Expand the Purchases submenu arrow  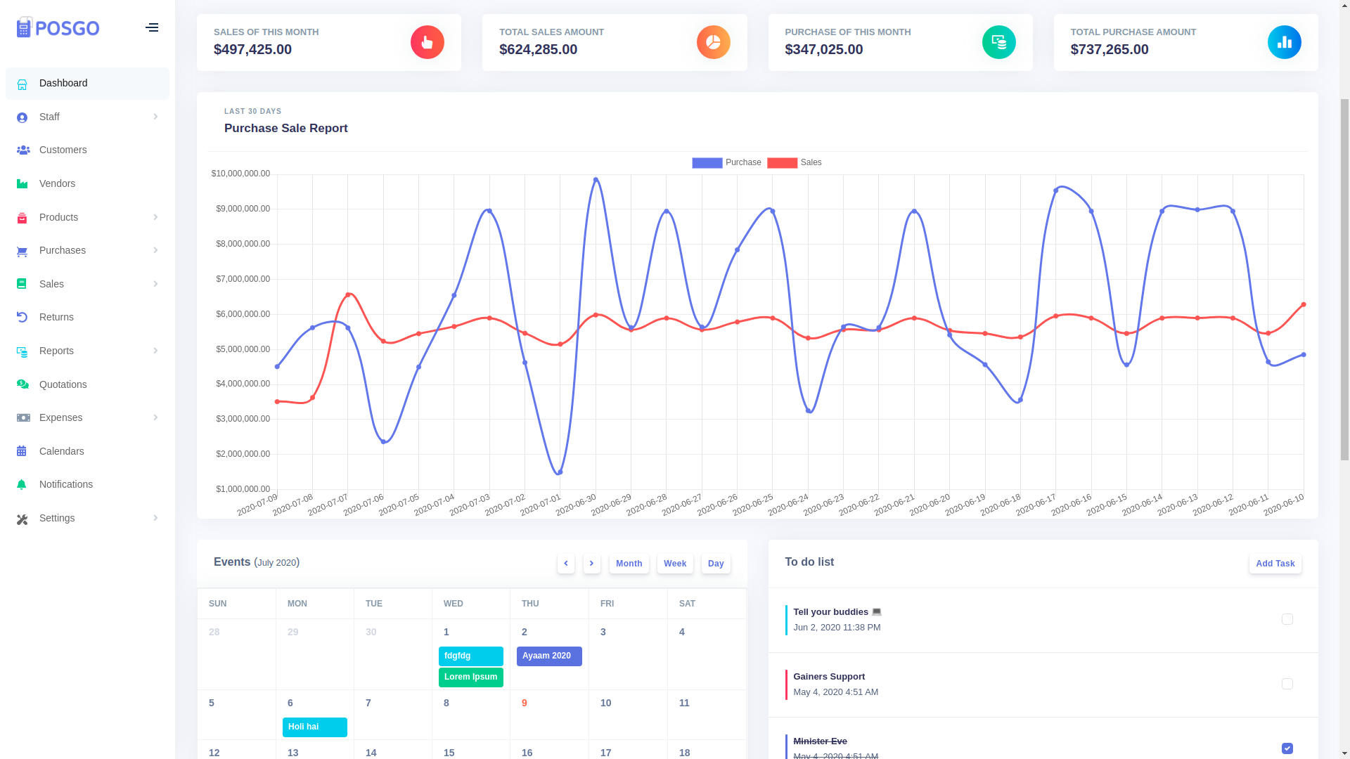click(x=155, y=250)
